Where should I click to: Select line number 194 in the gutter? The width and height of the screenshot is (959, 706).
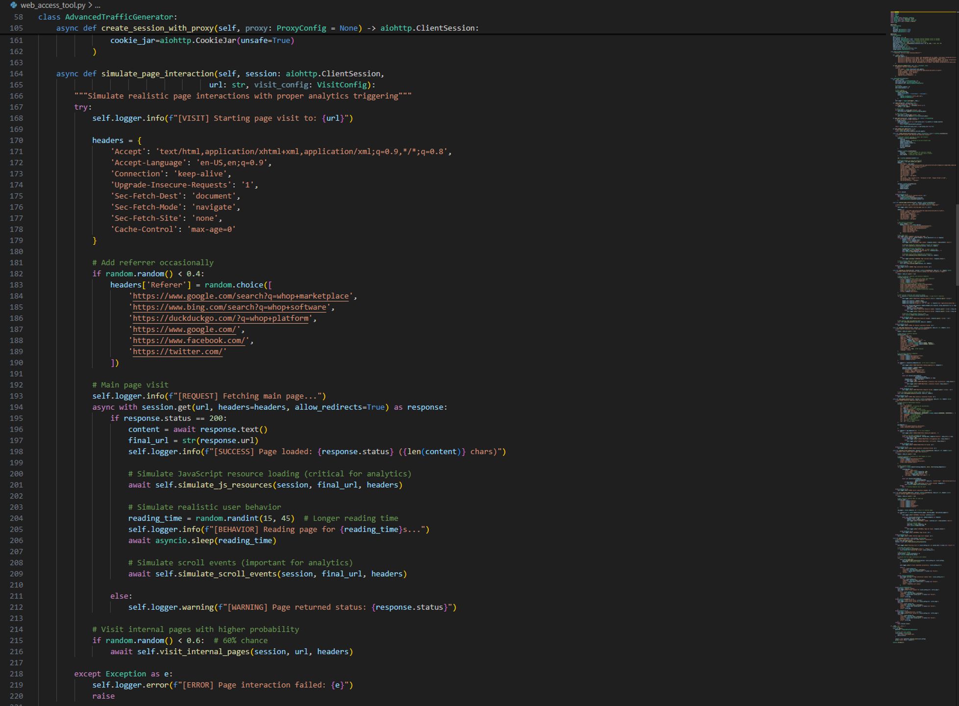pyautogui.click(x=16, y=407)
